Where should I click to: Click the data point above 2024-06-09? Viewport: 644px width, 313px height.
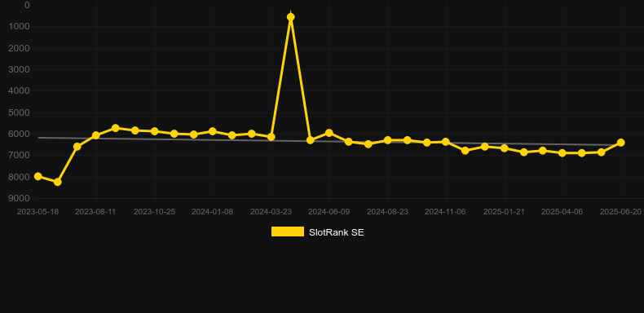(x=329, y=133)
